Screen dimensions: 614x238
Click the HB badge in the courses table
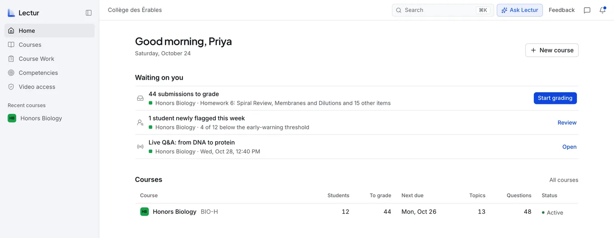click(x=144, y=211)
